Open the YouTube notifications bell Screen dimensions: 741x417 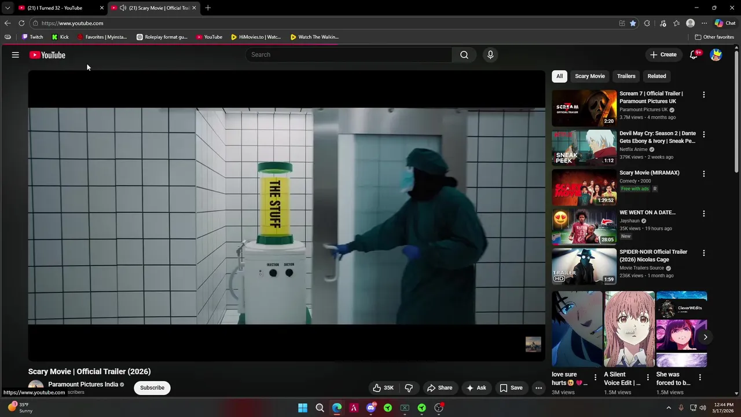tap(694, 54)
